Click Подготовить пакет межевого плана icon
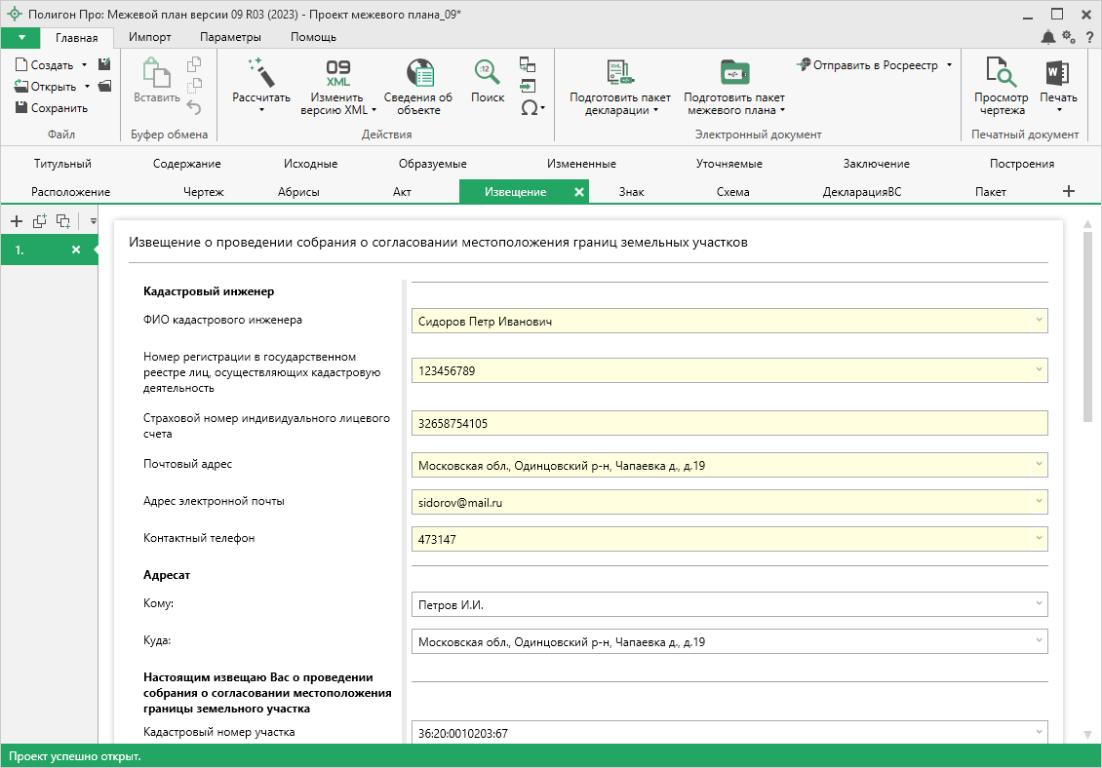 click(x=734, y=72)
